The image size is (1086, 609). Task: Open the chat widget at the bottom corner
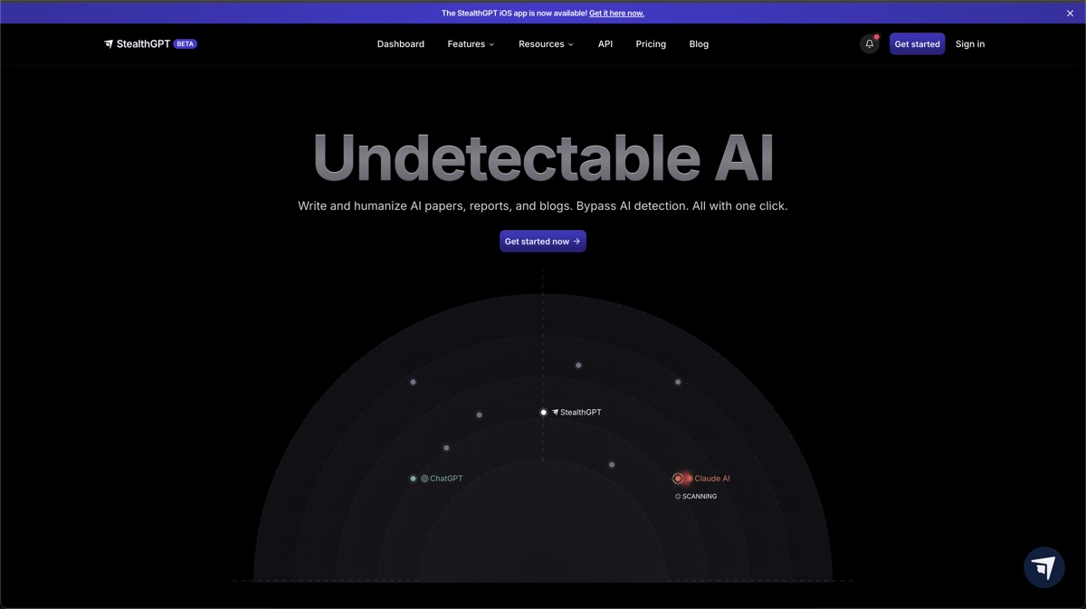click(1043, 567)
